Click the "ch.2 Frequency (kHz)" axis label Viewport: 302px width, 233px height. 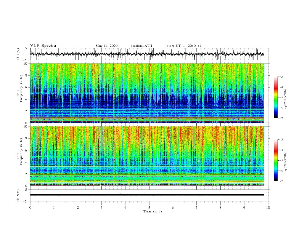tap(20, 152)
